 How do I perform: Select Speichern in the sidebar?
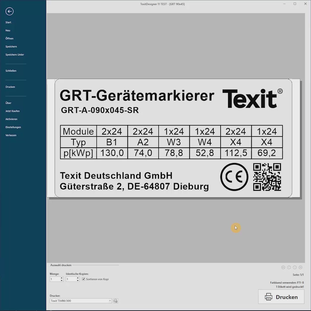pos(11,47)
